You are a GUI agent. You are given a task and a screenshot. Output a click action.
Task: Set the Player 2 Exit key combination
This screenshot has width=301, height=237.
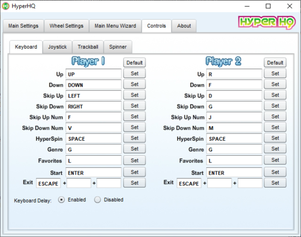275,183
